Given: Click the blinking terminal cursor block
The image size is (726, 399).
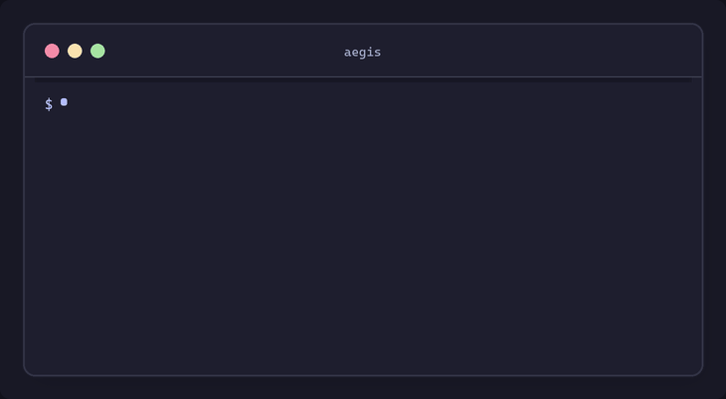Looking at the screenshot, I should point(64,102).
